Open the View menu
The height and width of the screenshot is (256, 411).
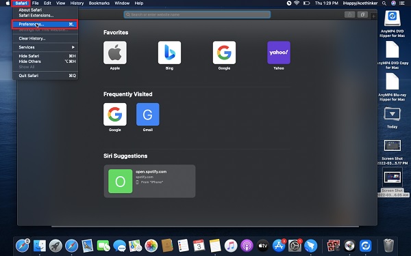tap(60, 3)
